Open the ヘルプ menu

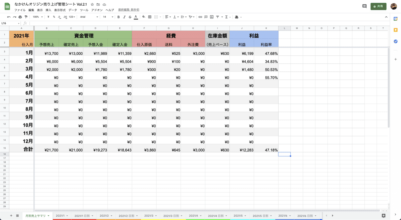[110, 10]
